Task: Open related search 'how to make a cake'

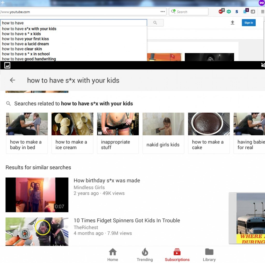Action: click(209, 133)
